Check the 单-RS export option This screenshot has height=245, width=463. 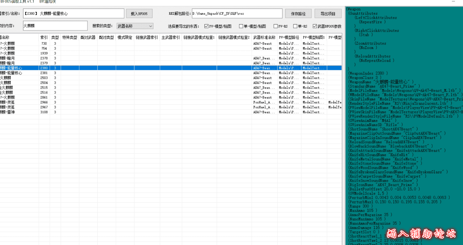pos(295,26)
